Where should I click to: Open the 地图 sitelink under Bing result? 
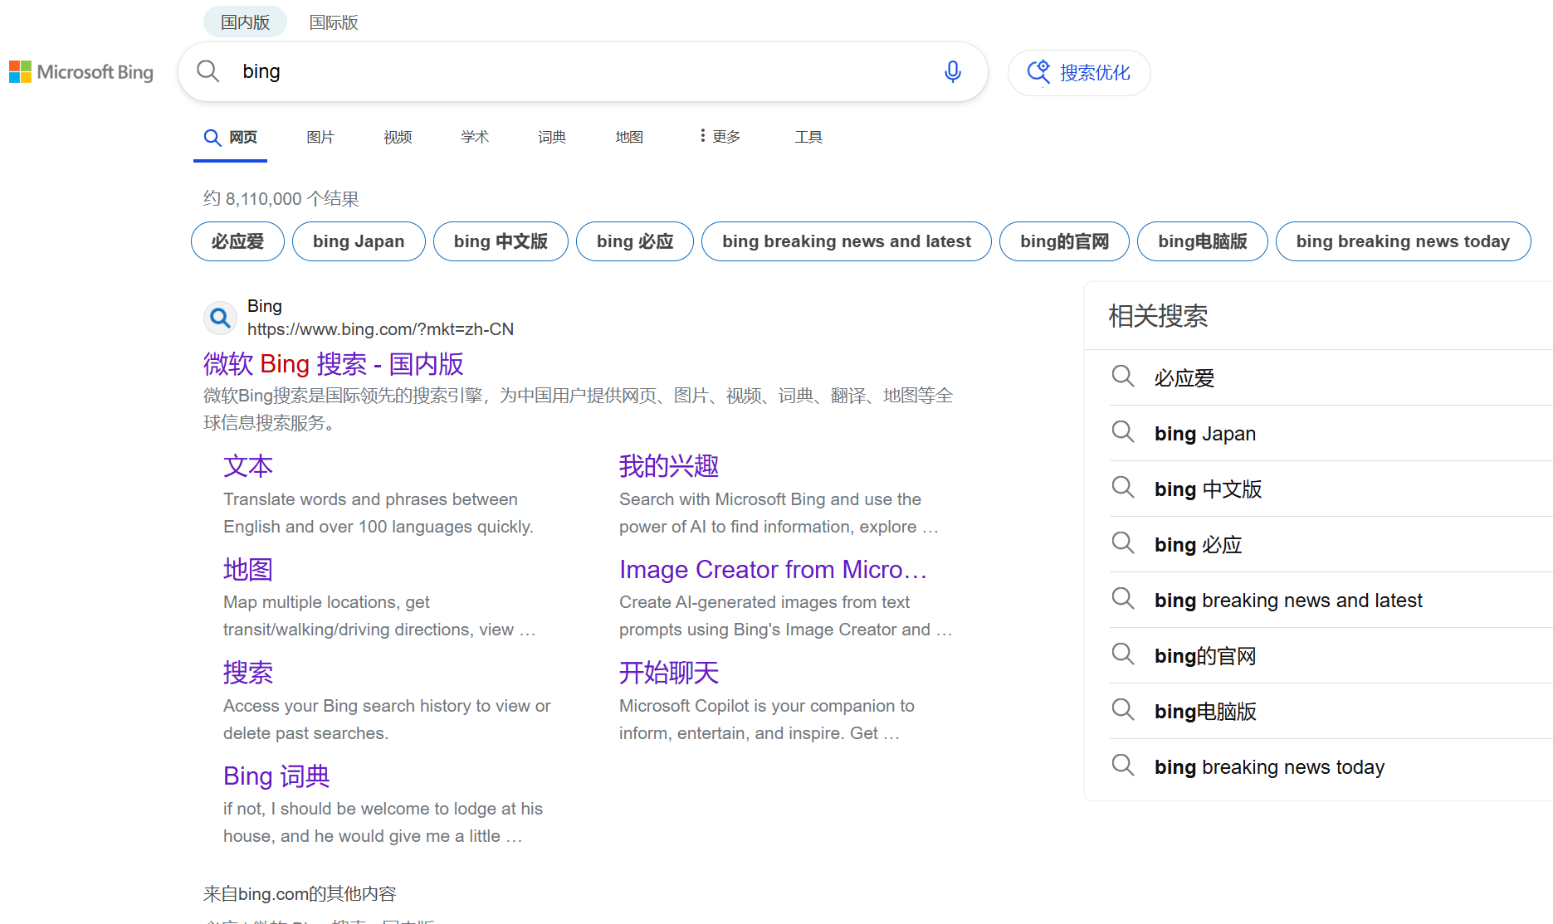click(248, 570)
